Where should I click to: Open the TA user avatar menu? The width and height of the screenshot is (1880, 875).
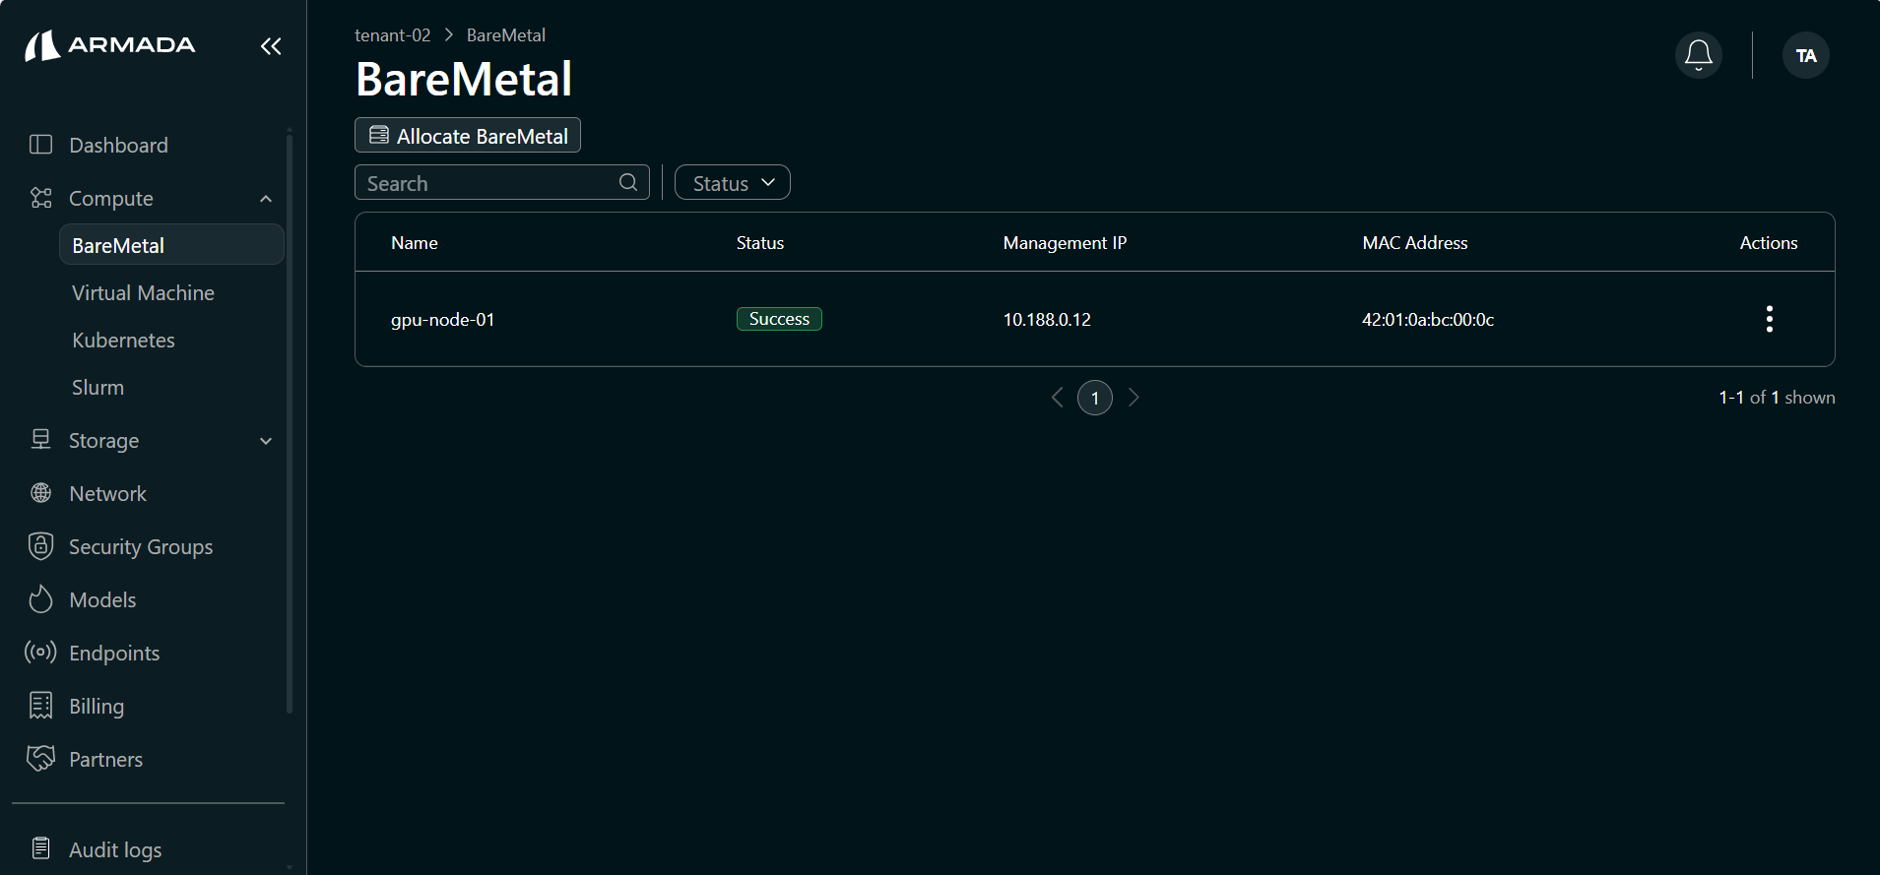click(1806, 55)
